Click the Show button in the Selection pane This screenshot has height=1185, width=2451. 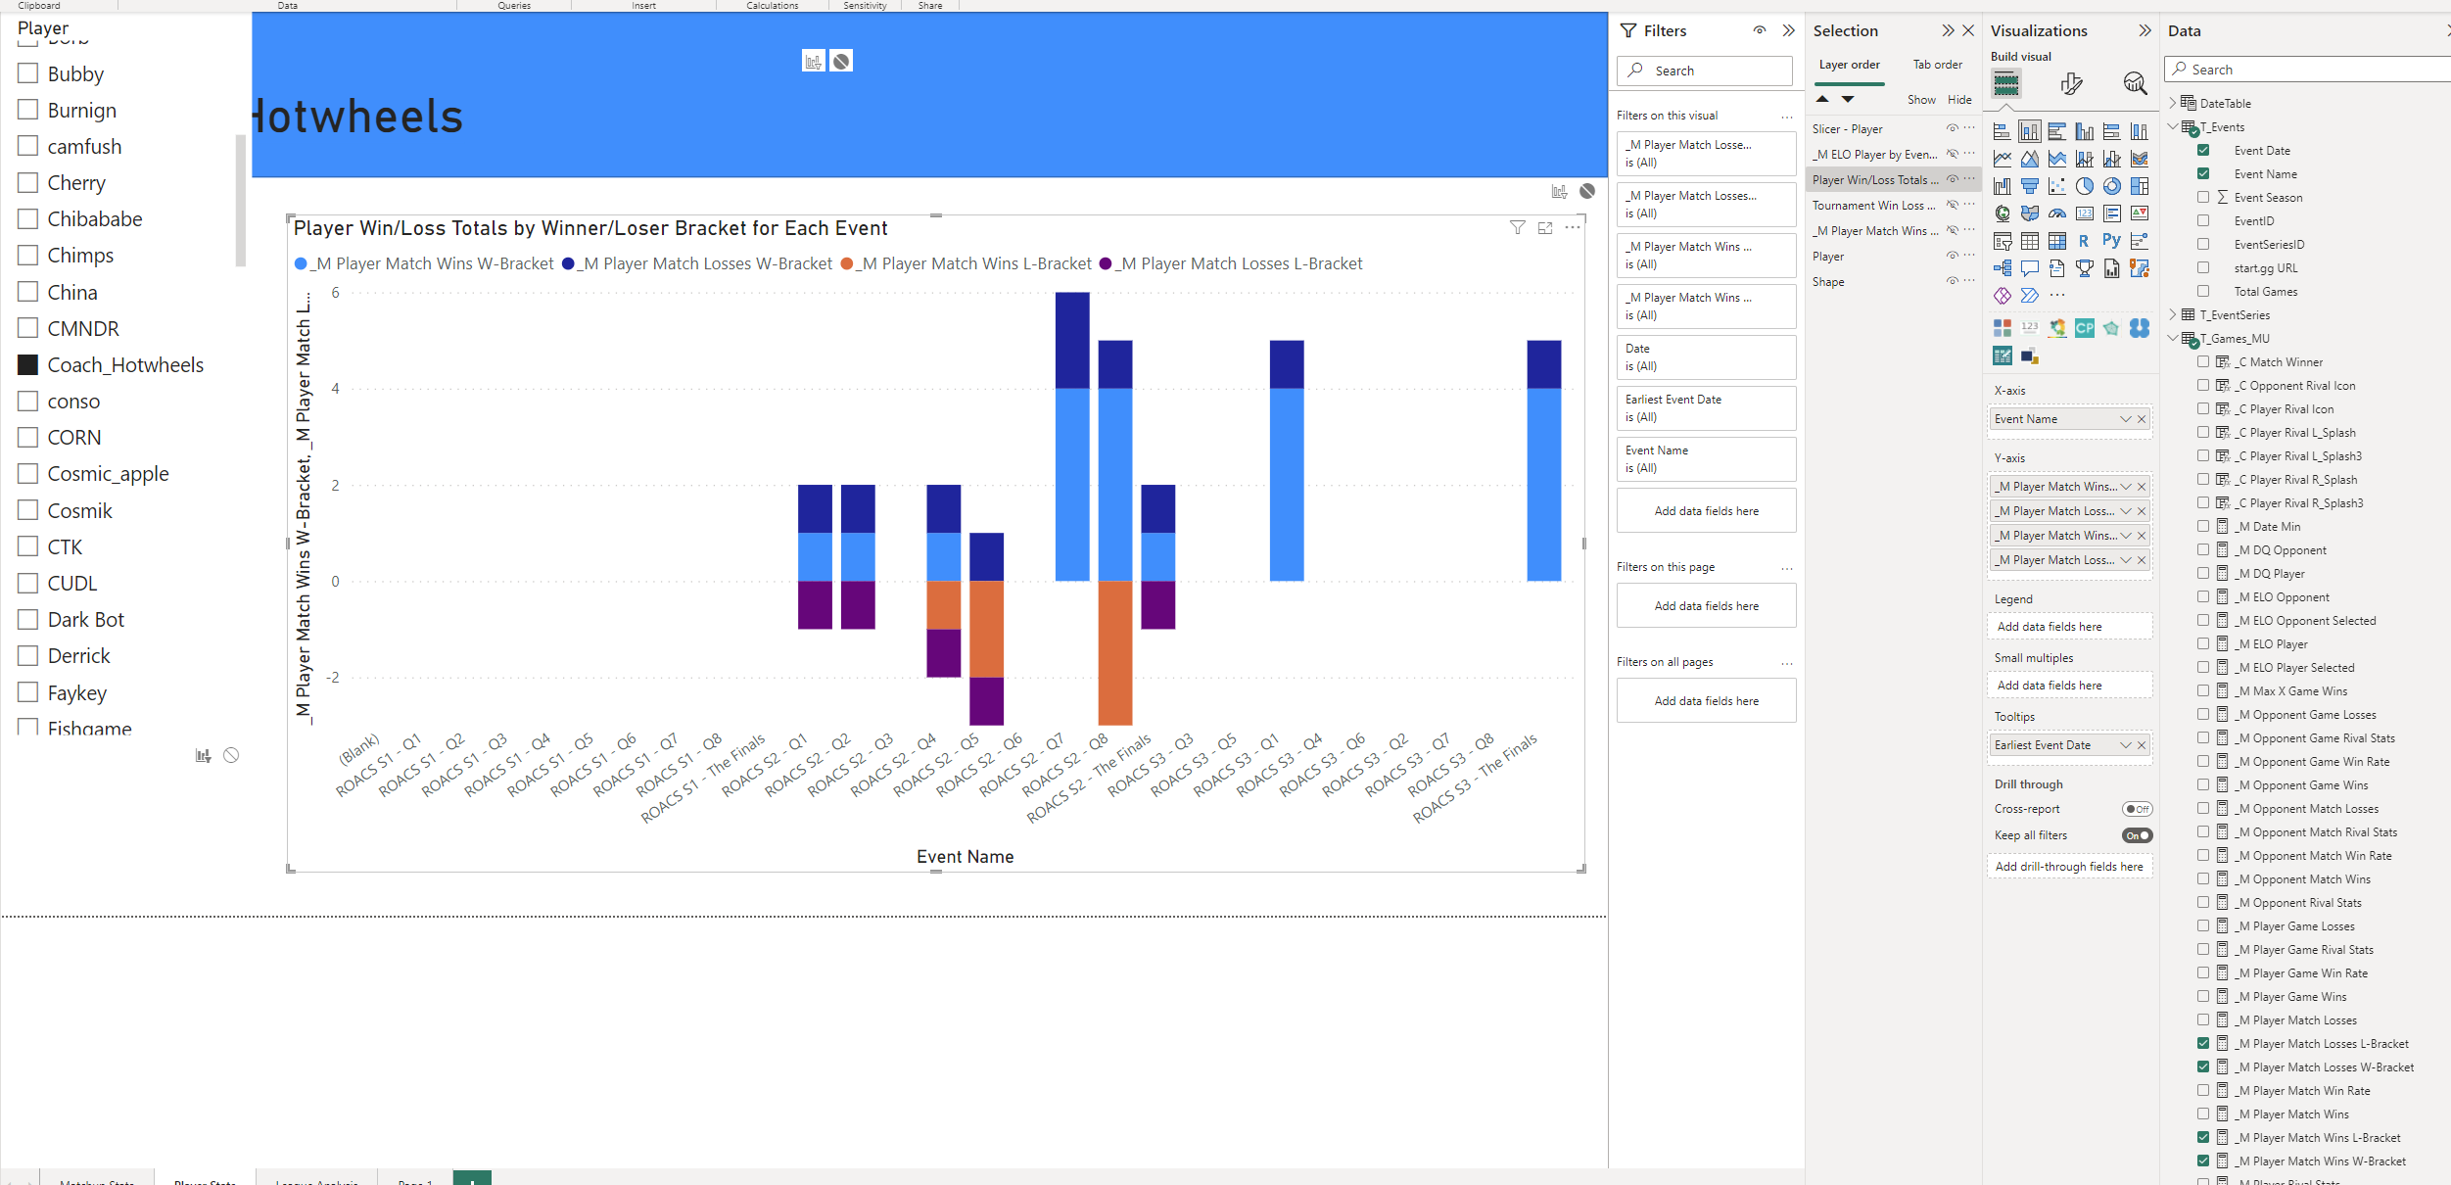pyautogui.click(x=1921, y=100)
